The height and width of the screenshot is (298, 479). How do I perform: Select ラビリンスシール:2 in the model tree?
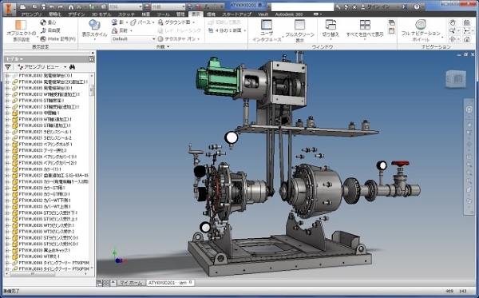click(45, 138)
